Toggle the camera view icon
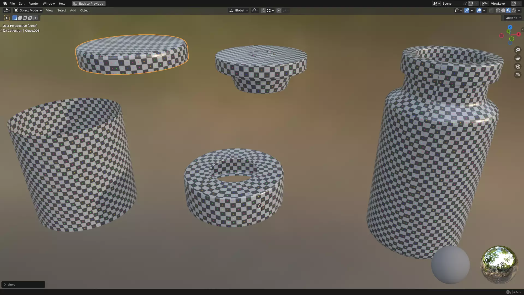The image size is (524, 295). 517,66
